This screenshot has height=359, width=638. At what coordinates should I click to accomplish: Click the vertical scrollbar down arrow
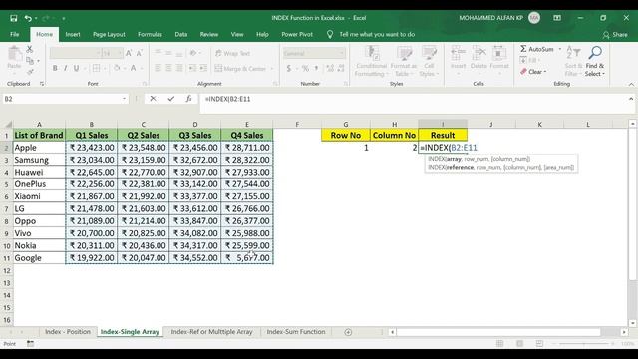click(633, 323)
